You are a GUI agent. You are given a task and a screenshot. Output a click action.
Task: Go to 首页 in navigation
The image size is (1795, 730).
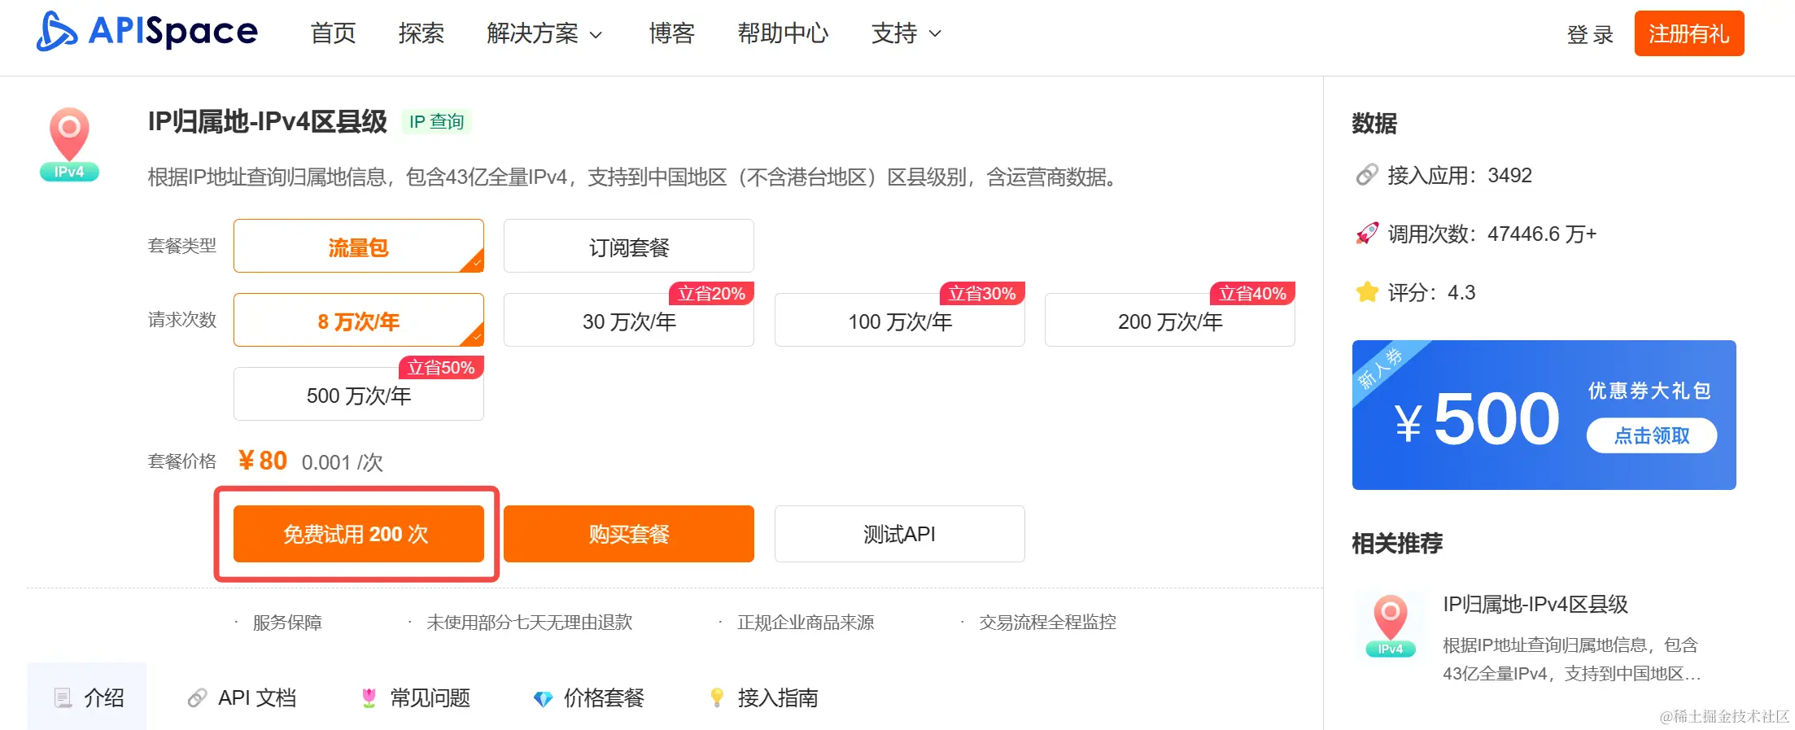tap(333, 33)
